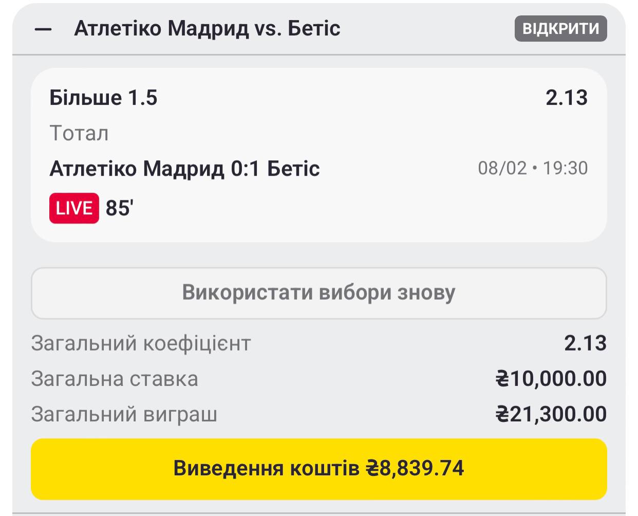The image size is (638, 516).
Task: Click the red LIVE badge icon
Action: pos(74,208)
